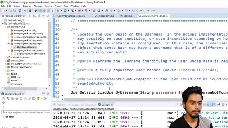Viewport: 228px width, 128px height.
Task: Click the Package Explorer view menu dots icon
Action: point(39,16)
